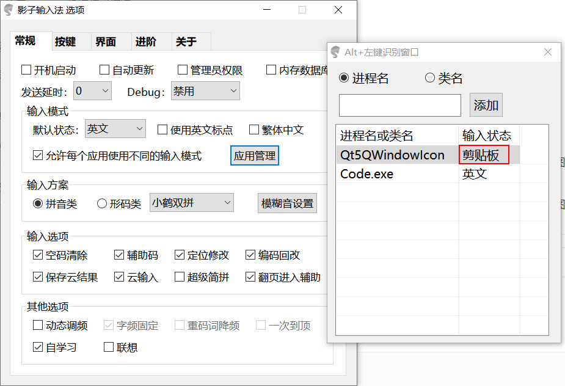The height and width of the screenshot is (386, 565).
Task: Switch to the 按键 tab
Action: pyautogui.click(x=71, y=42)
